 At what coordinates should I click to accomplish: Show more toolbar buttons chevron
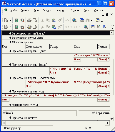click(x=113, y=27)
